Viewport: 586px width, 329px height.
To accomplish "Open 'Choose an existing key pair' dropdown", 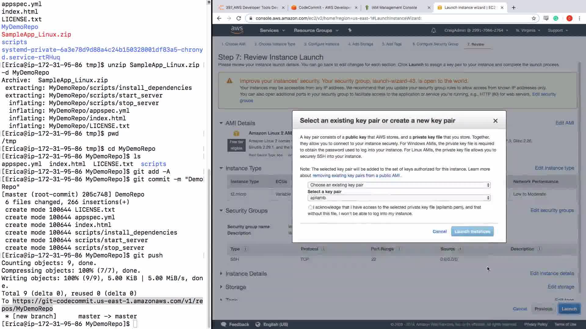I will (x=399, y=185).
